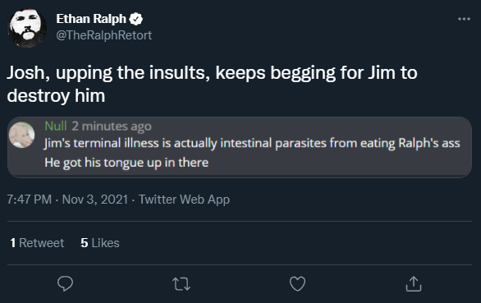This screenshot has width=481, height=303.
Task: Open the share upload icon
Action: point(414,283)
